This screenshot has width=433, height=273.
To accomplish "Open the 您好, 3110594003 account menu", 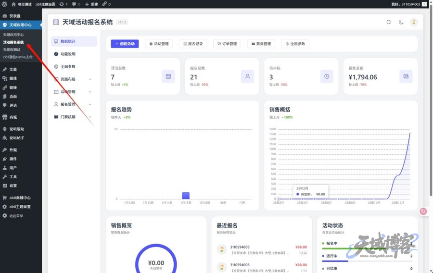I will coord(409,4).
